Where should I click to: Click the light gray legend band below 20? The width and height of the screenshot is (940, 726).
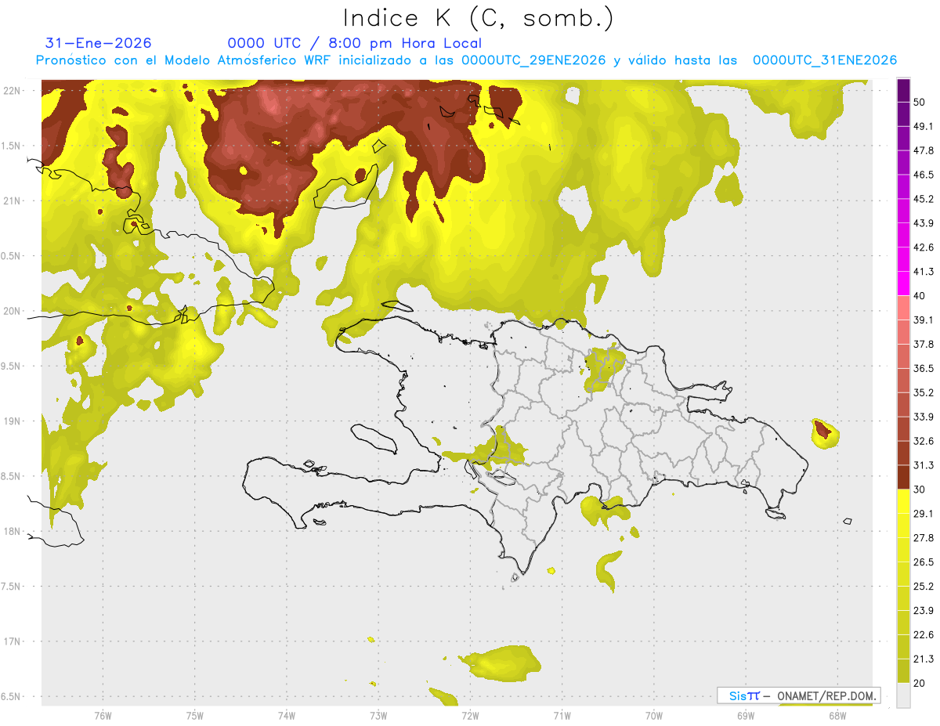(903, 695)
